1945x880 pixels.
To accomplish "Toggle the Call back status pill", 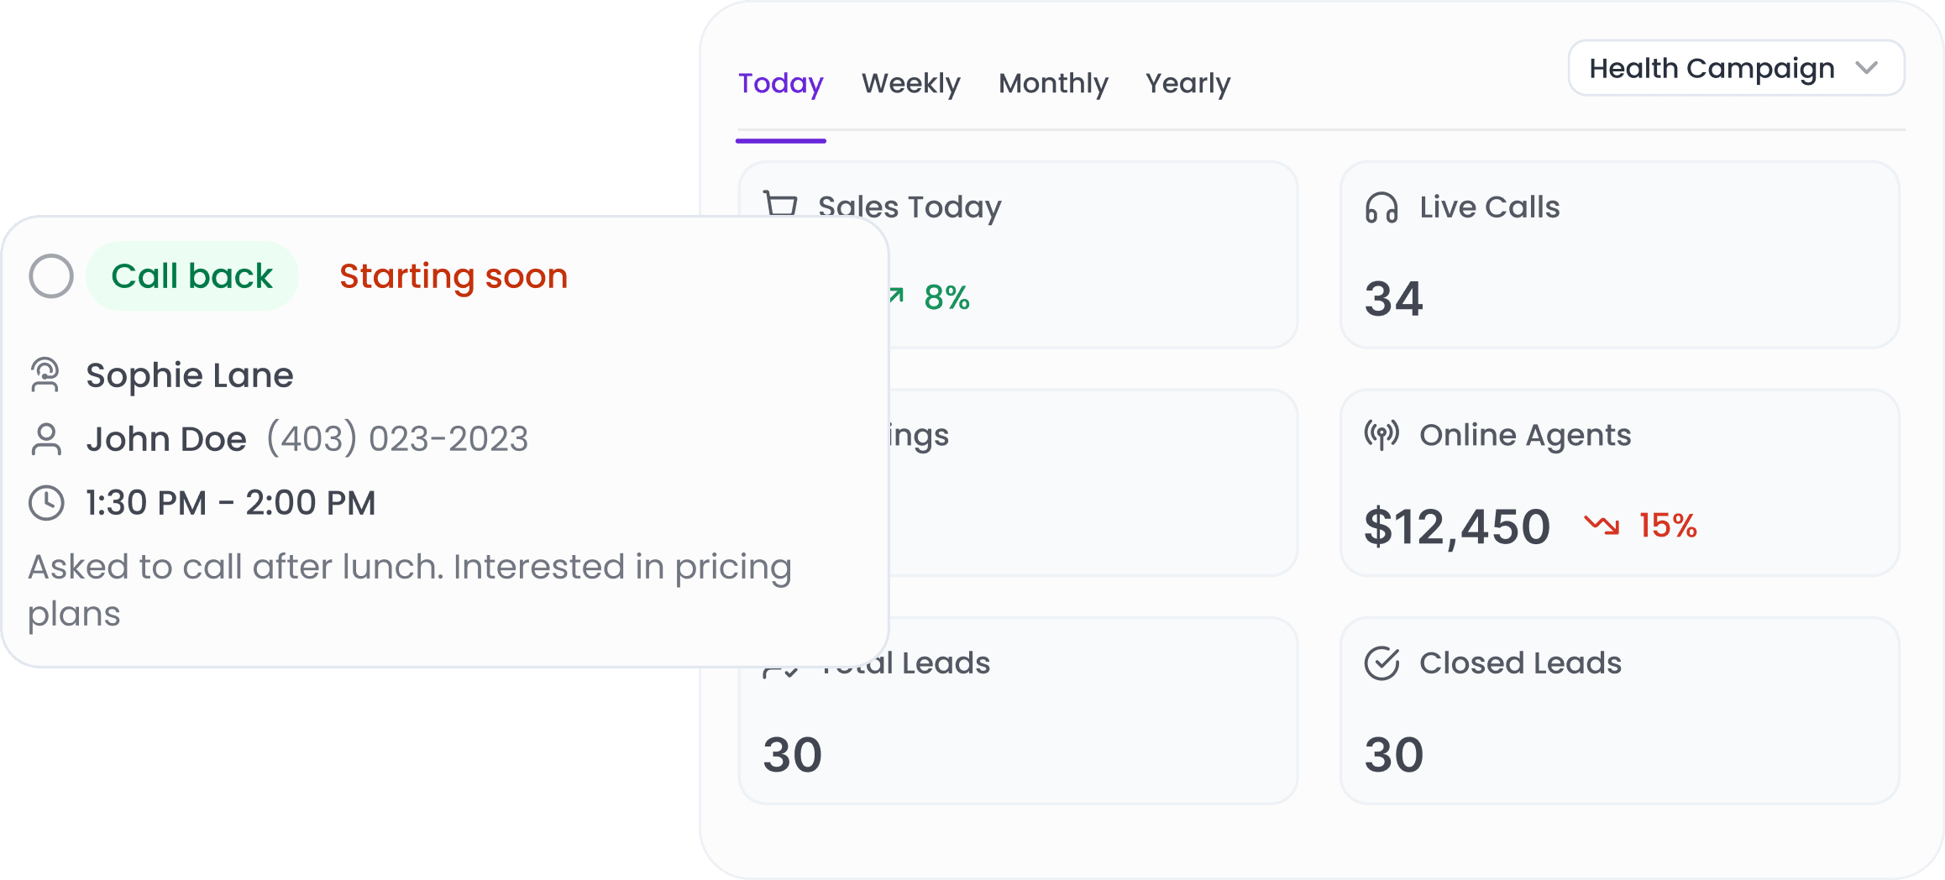I will tap(191, 275).
